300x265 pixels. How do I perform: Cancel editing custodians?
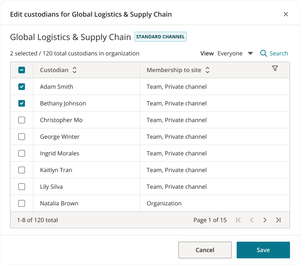coord(205,250)
